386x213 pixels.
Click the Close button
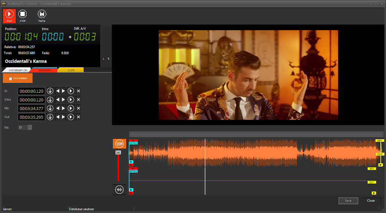point(371,201)
